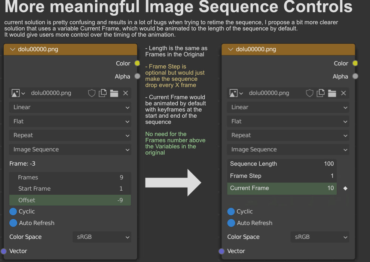Click the Frame Step value field

282,176
